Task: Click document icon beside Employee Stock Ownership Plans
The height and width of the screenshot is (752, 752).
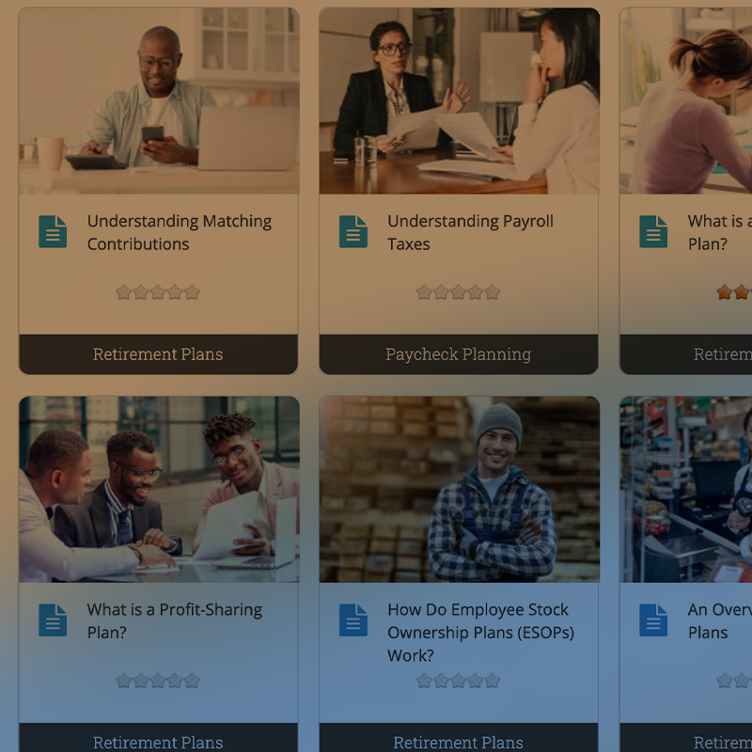Action: pos(353,620)
